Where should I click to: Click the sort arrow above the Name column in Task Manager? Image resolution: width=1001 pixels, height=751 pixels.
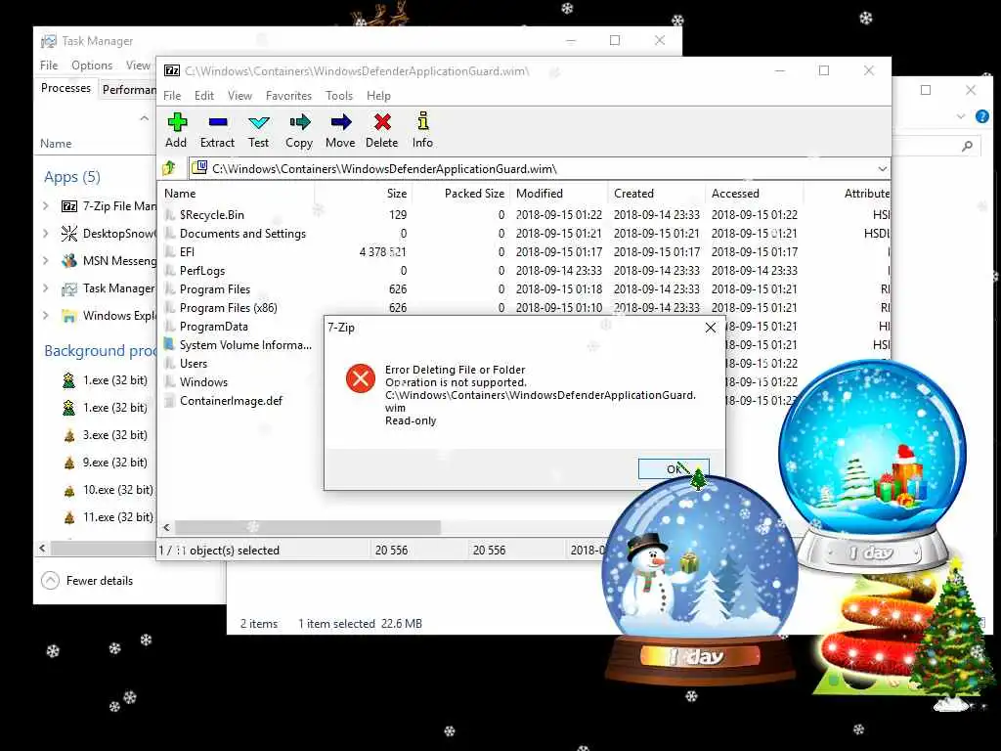point(145,118)
